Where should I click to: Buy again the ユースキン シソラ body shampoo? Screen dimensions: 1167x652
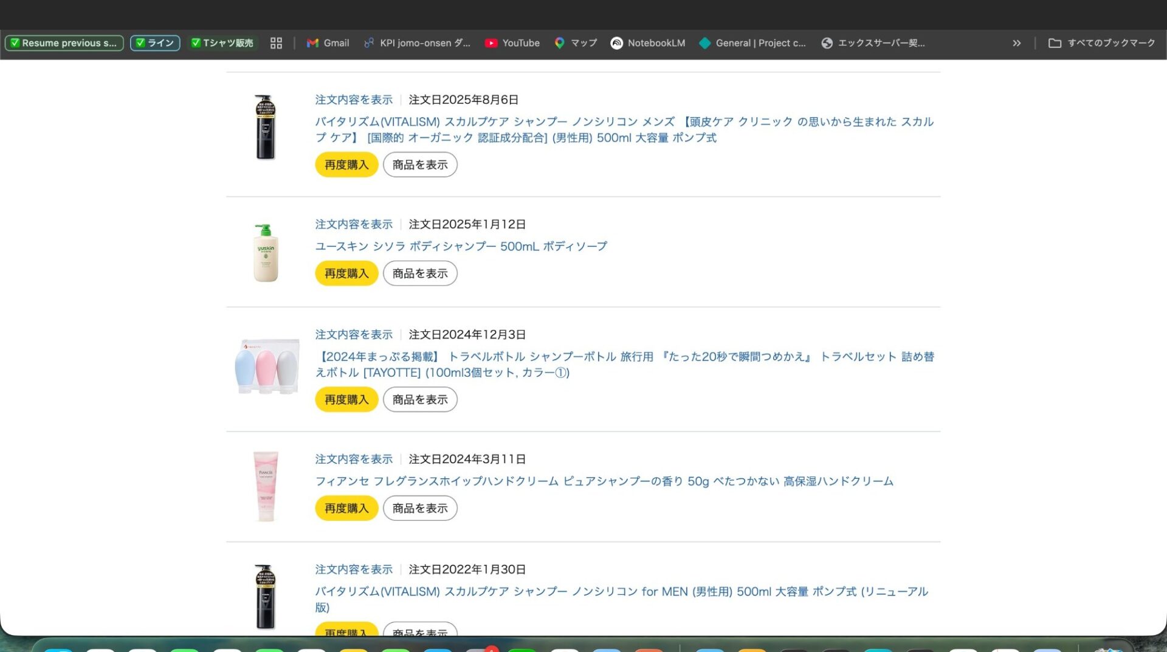(346, 273)
